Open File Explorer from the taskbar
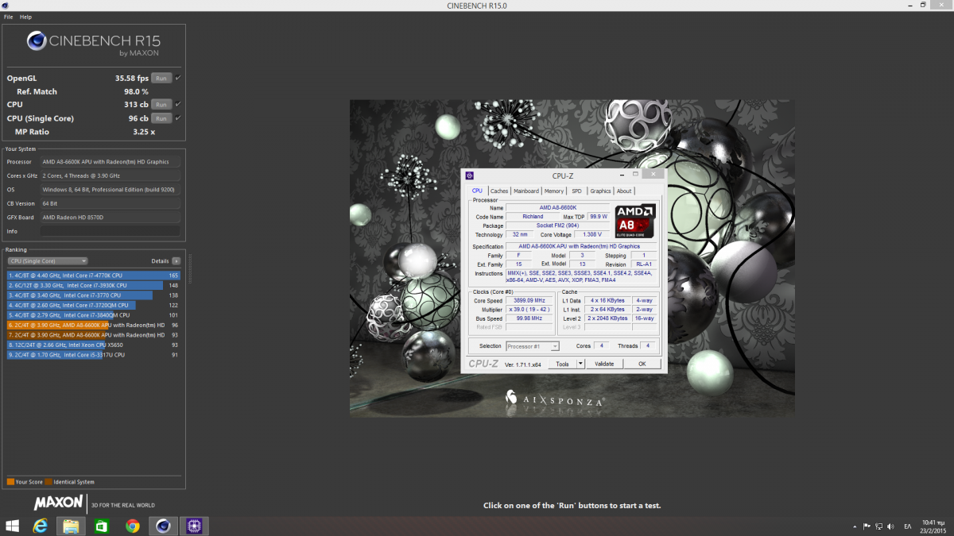 [x=71, y=526]
